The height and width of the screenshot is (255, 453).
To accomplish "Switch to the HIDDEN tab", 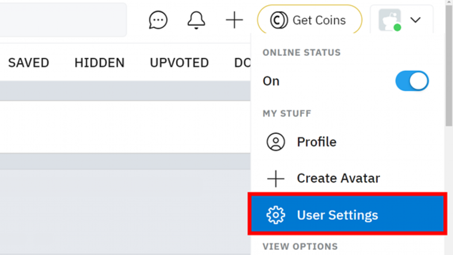I will pos(100,63).
